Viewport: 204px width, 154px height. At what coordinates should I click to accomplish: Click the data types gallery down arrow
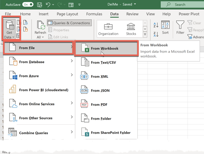(x=145, y=29)
